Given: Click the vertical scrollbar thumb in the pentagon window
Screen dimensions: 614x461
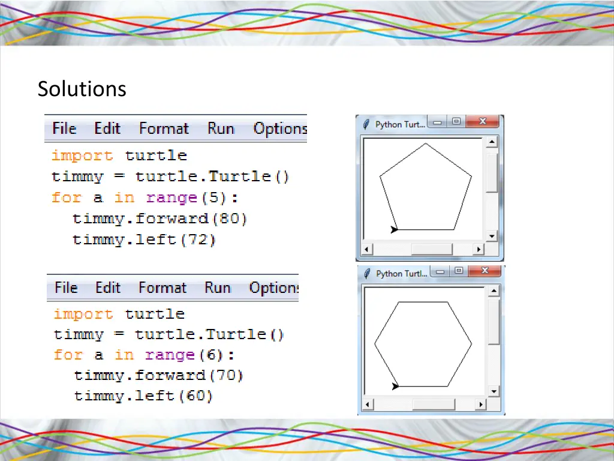Looking at the screenshot, I should [x=492, y=172].
